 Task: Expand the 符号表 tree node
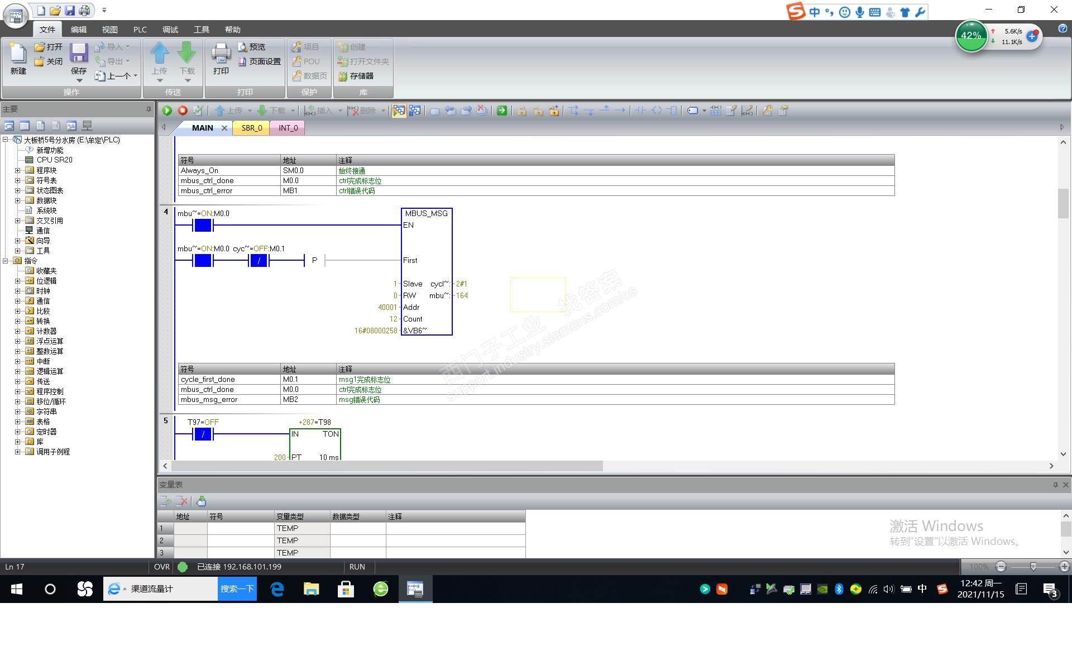pyautogui.click(x=17, y=180)
